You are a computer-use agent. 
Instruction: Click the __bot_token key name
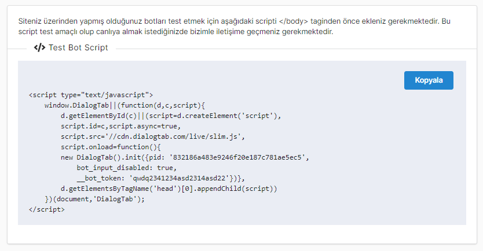click(x=98, y=178)
